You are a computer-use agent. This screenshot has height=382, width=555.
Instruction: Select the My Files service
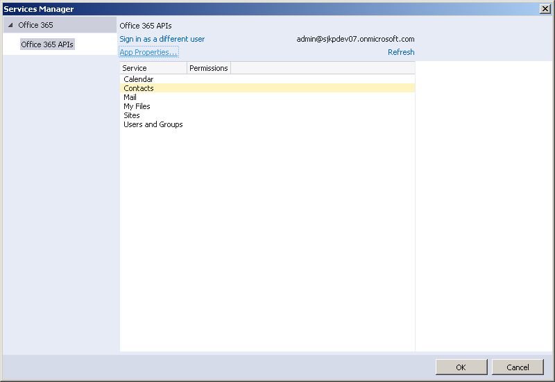point(137,106)
